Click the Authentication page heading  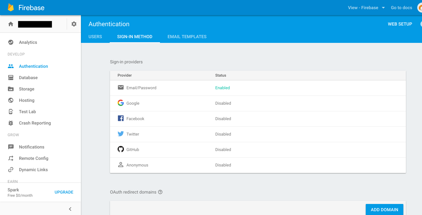tap(109, 24)
